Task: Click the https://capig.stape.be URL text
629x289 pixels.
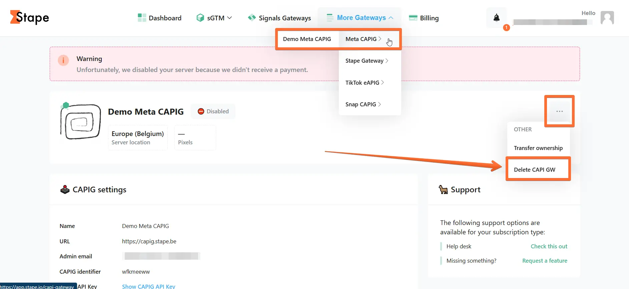Action: 149,241
